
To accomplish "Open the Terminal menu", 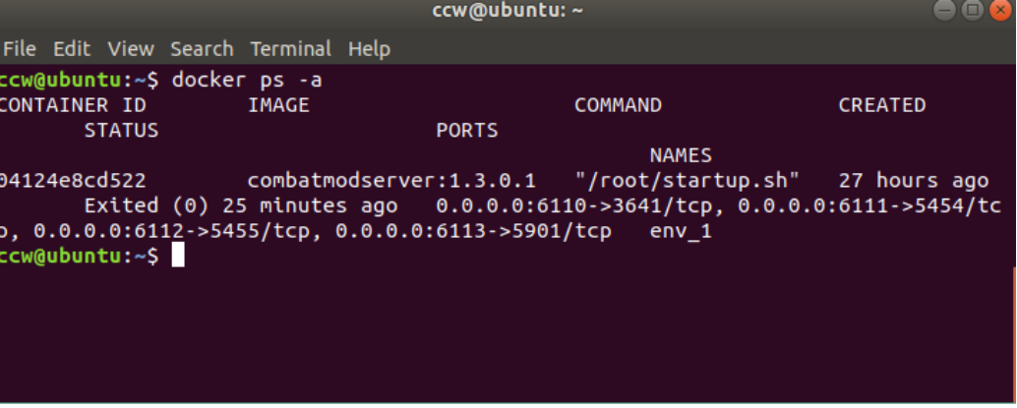I will click(290, 48).
